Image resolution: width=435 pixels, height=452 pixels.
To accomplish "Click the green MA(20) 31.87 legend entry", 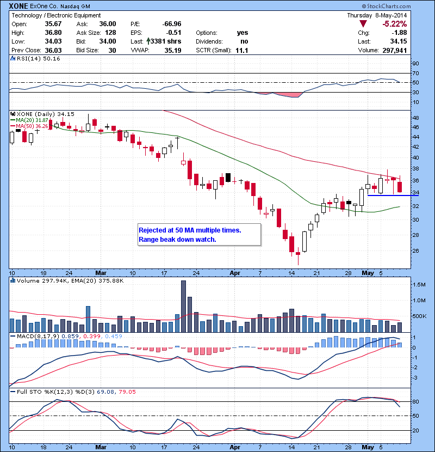I will 29,120.
